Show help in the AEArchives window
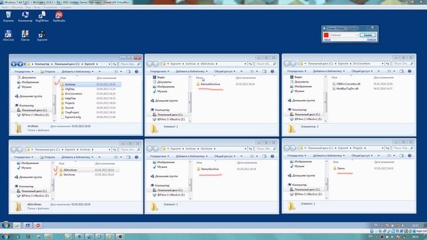Screen dimensions: 427x240 coord(272,71)
